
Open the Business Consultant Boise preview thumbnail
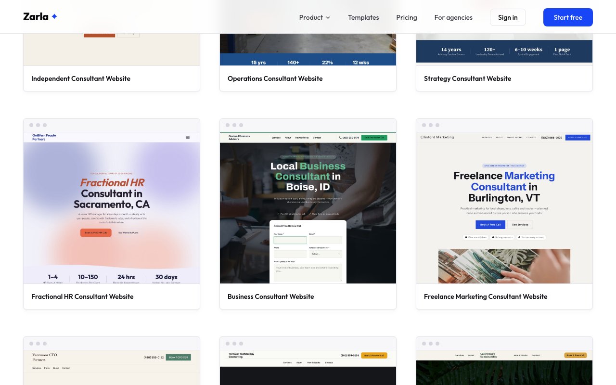(308, 208)
